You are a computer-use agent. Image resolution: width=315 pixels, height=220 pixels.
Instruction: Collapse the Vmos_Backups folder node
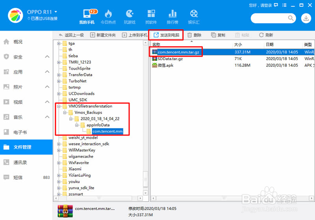[x=65, y=112]
